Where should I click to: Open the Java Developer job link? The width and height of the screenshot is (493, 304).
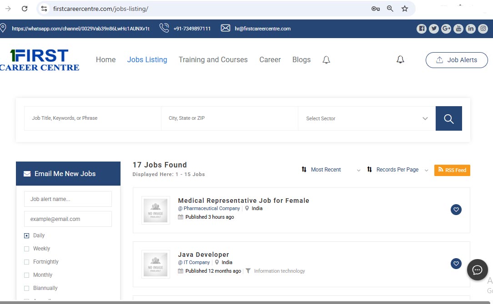[x=203, y=255]
